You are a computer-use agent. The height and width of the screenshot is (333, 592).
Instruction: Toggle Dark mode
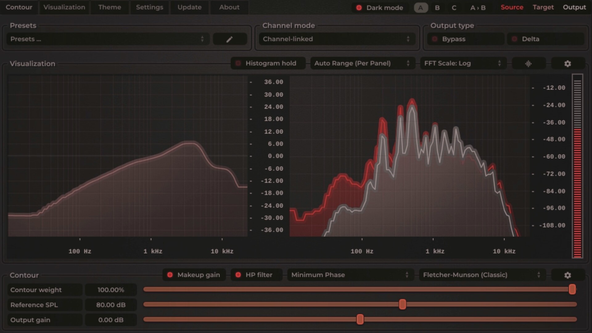click(x=380, y=8)
